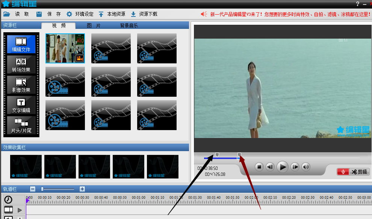Switch to the 图片 tab
Screen dimensions: 372x219
pos(94,25)
